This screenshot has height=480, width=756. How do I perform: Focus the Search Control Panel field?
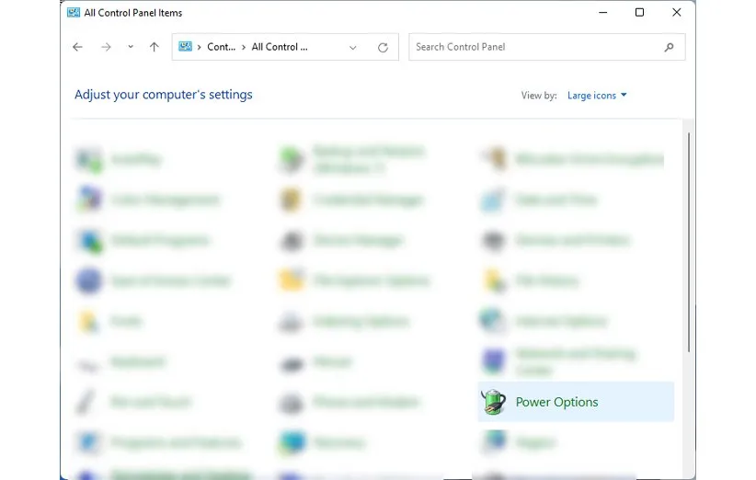pyautogui.click(x=533, y=47)
